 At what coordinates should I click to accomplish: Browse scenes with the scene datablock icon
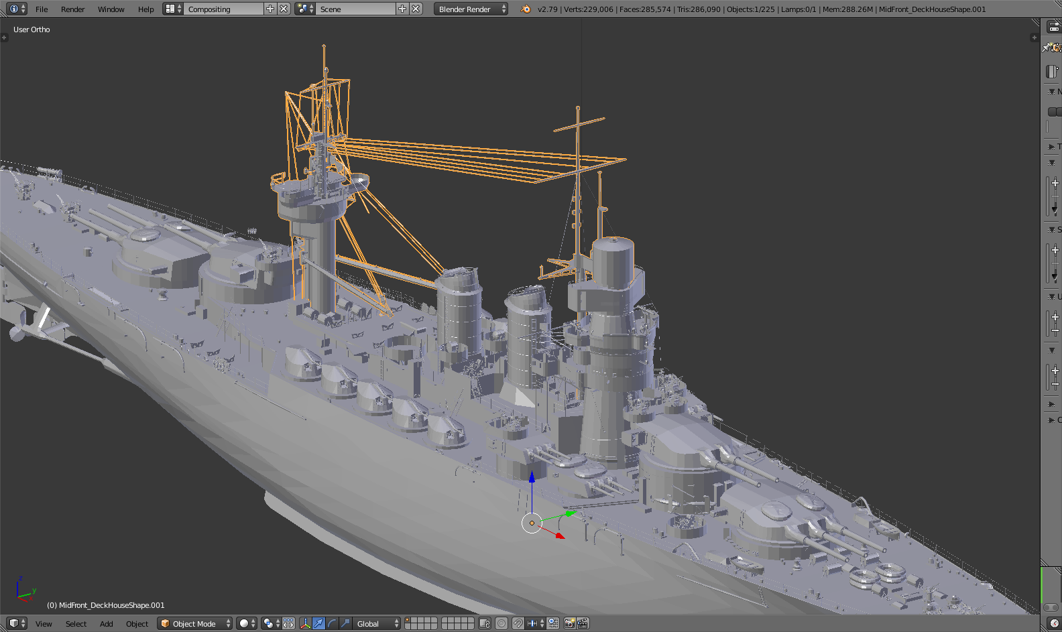[305, 9]
